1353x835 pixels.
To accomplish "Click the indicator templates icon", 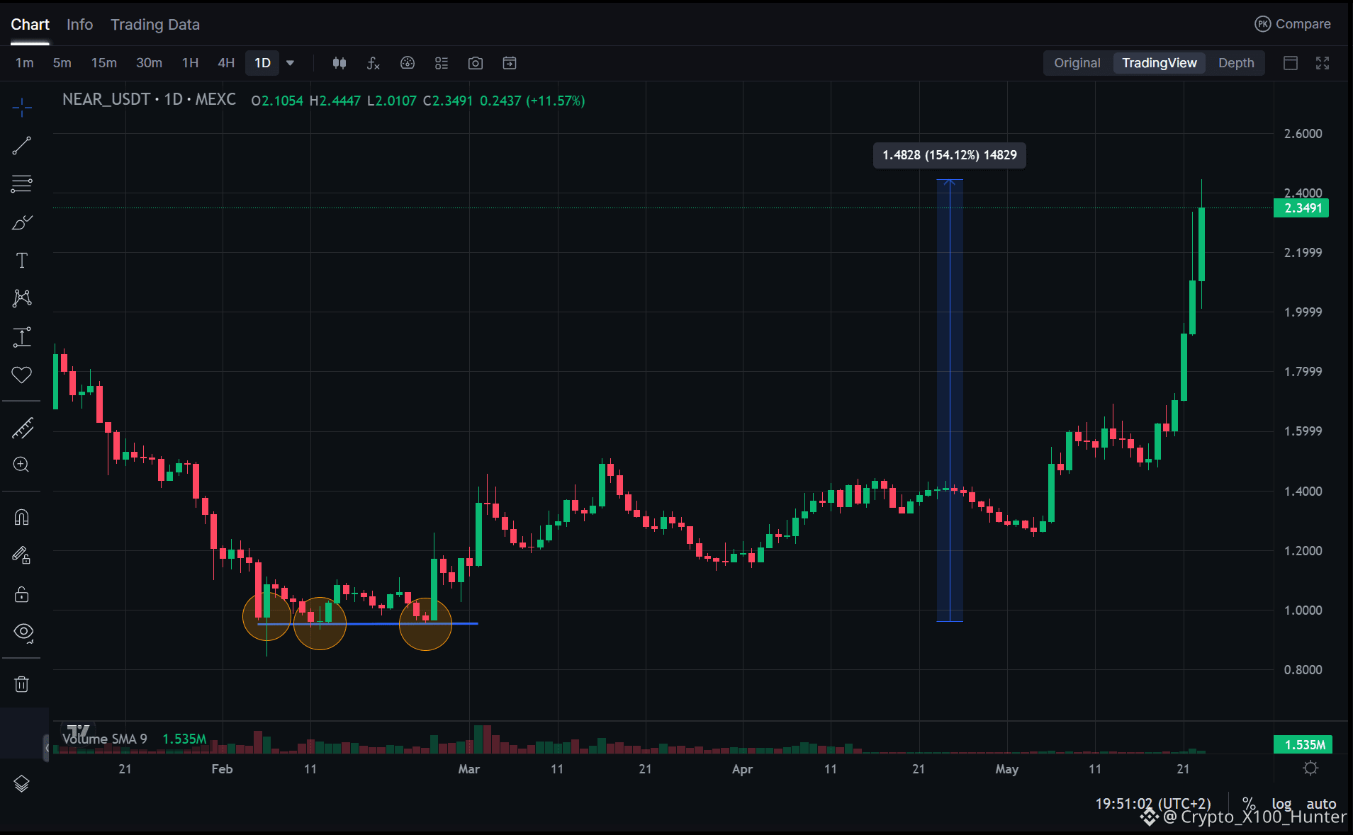I will pyautogui.click(x=408, y=63).
